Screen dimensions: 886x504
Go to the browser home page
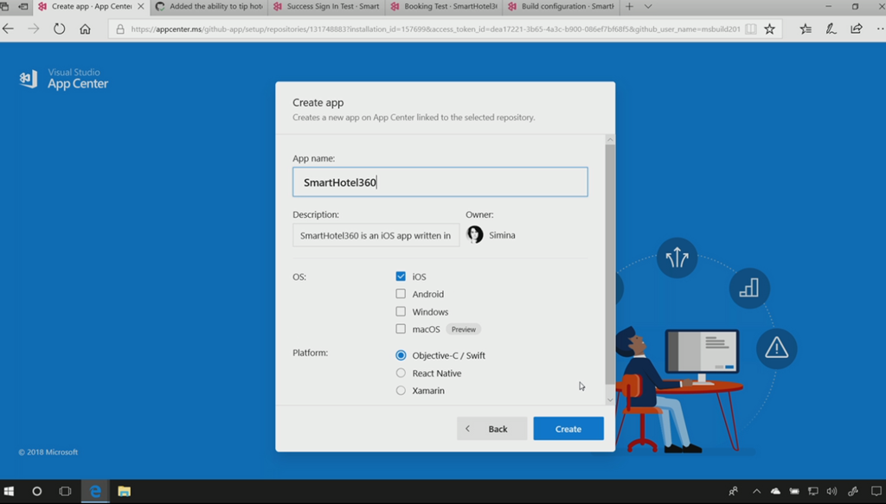pyautogui.click(x=85, y=29)
